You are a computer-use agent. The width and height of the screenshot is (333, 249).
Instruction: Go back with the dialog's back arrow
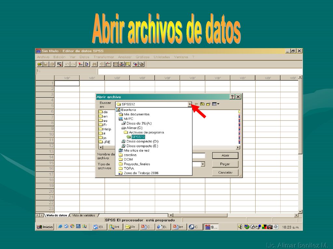click(x=196, y=104)
